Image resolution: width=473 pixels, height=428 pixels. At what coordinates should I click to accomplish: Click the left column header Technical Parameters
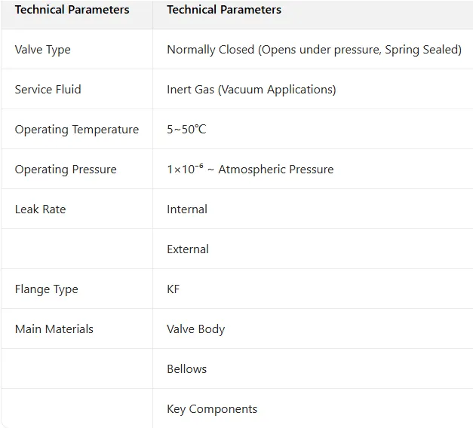[x=72, y=10]
